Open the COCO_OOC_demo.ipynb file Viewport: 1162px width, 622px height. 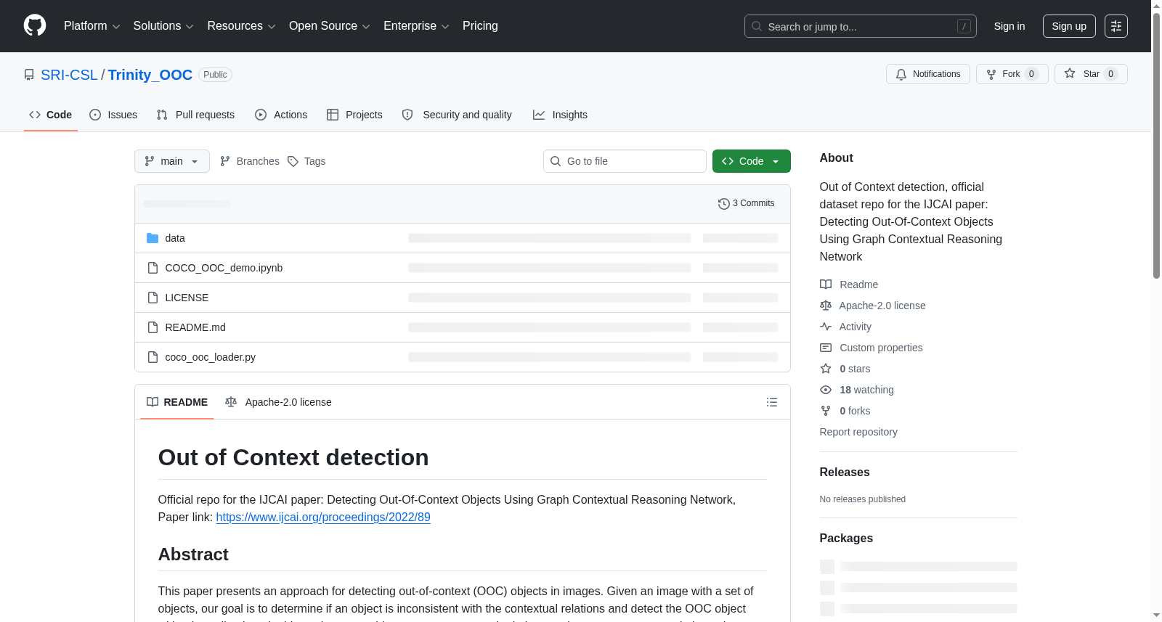(224, 268)
